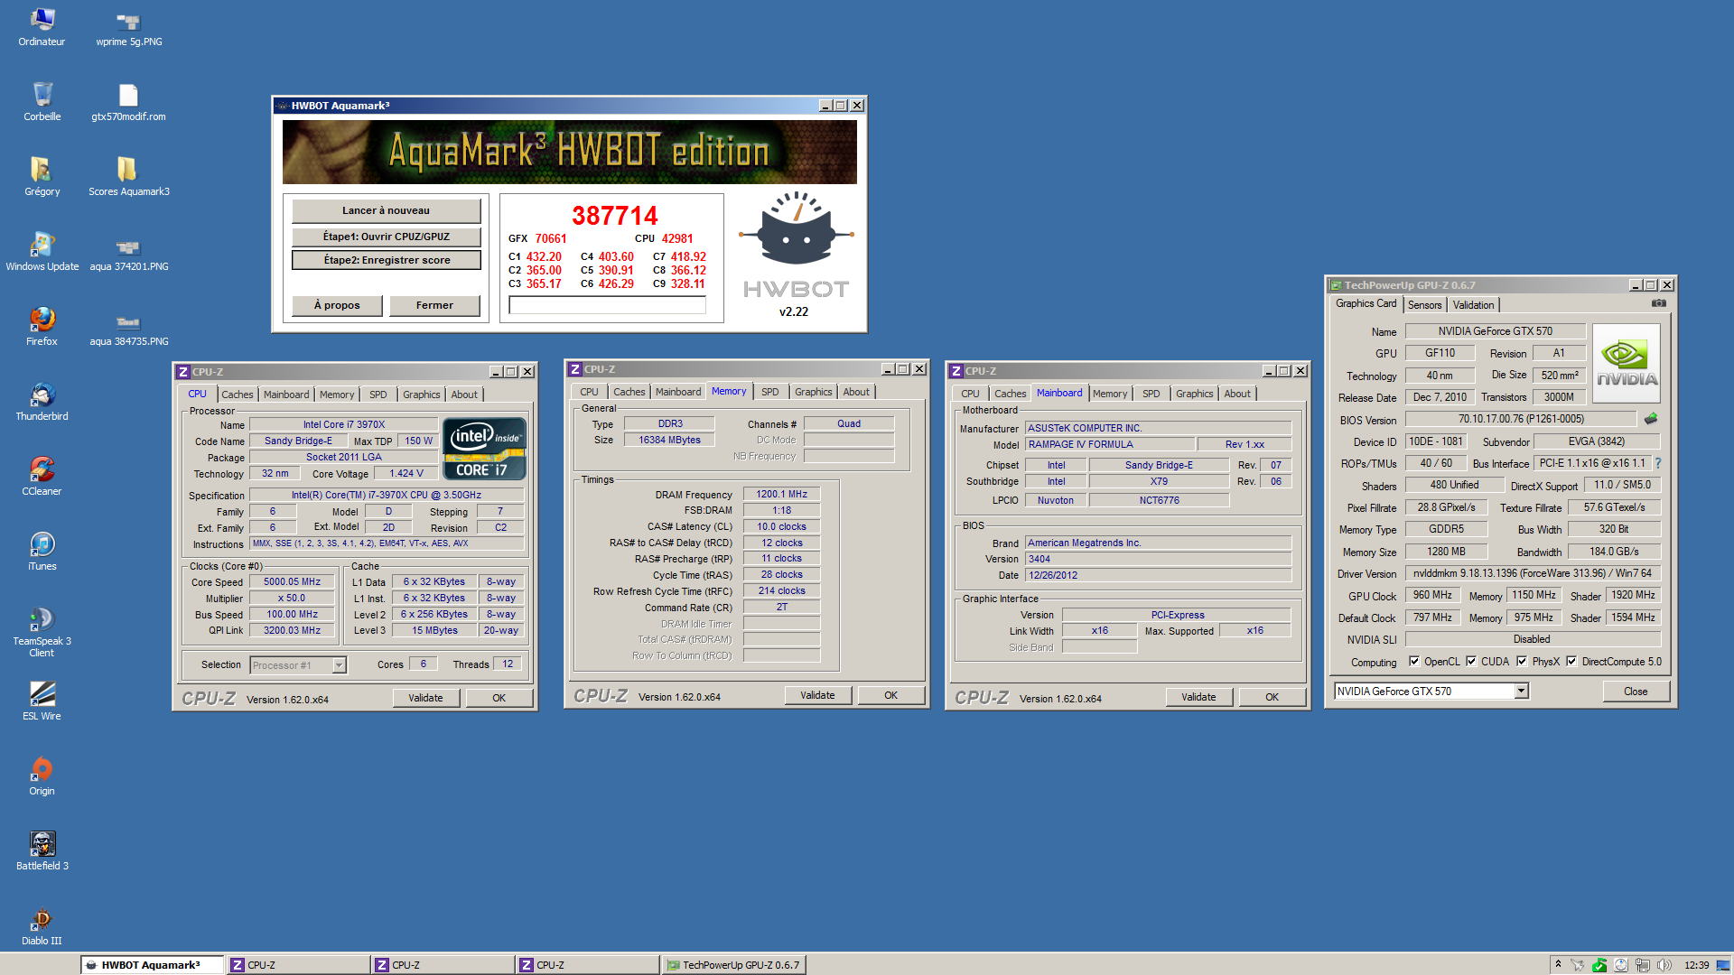Image resolution: width=1734 pixels, height=975 pixels.
Task: Show hidden tray icons arrow
Action: point(1558,964)
